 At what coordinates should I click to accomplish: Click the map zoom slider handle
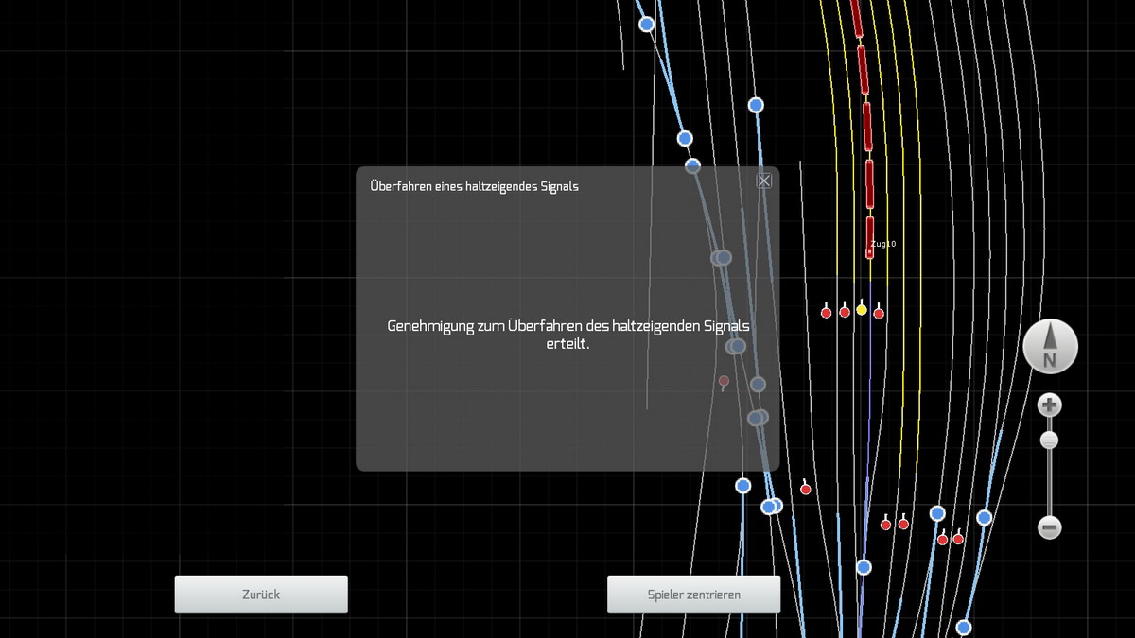coord(1049,440)
